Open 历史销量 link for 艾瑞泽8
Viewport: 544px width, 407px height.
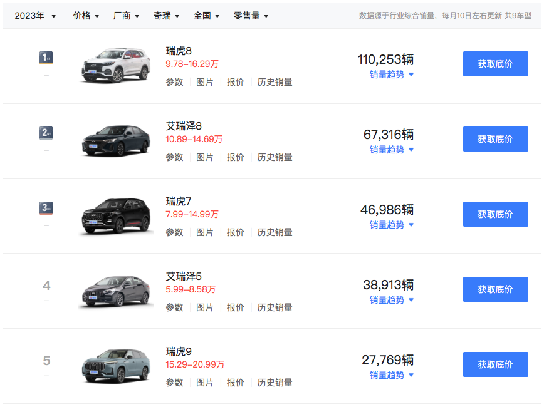coord(275,157)
